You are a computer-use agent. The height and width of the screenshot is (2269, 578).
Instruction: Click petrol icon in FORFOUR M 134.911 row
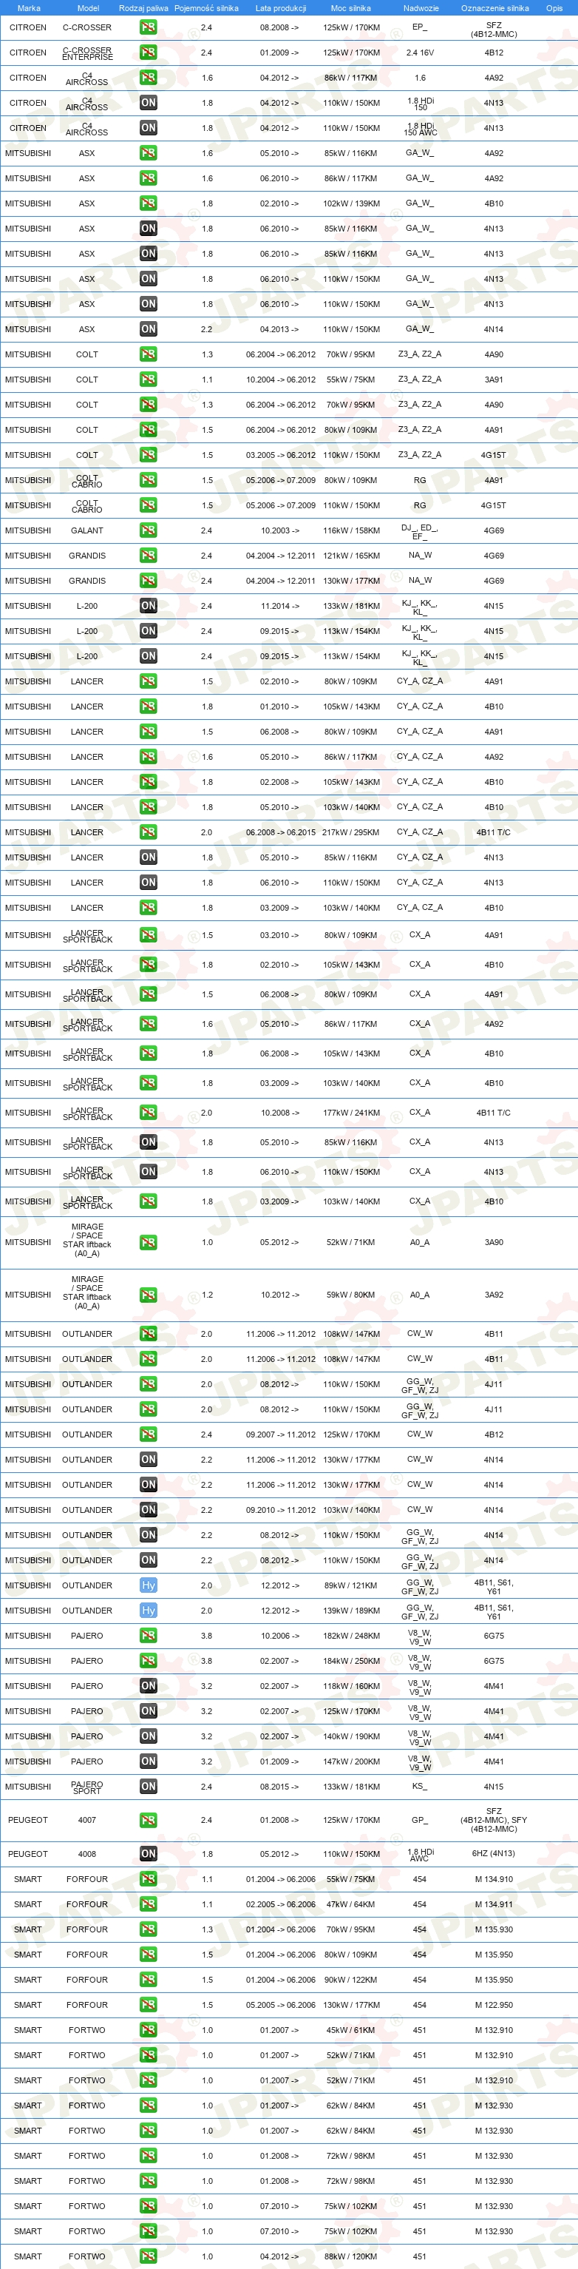[148, 1904]
